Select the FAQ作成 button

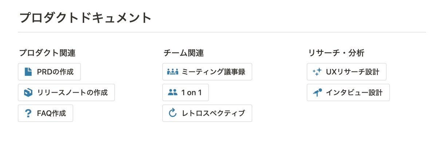[46, 114]
